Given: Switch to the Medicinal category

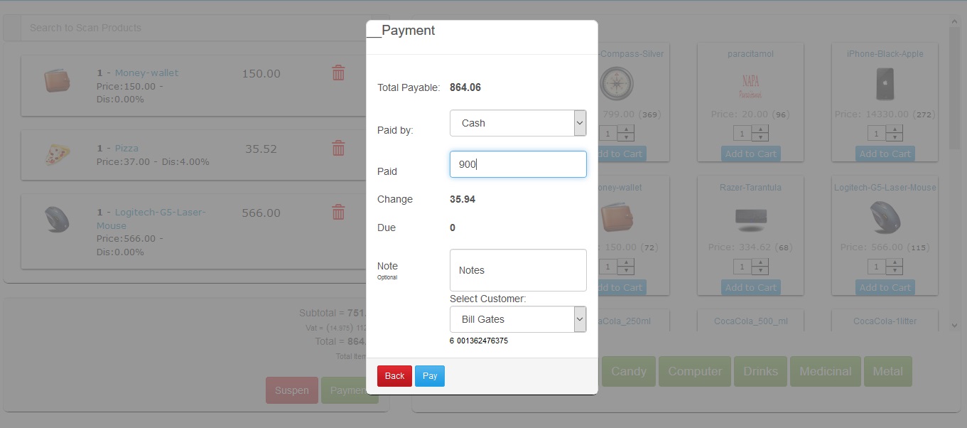Looking at the screenshot, I should 825,371.
